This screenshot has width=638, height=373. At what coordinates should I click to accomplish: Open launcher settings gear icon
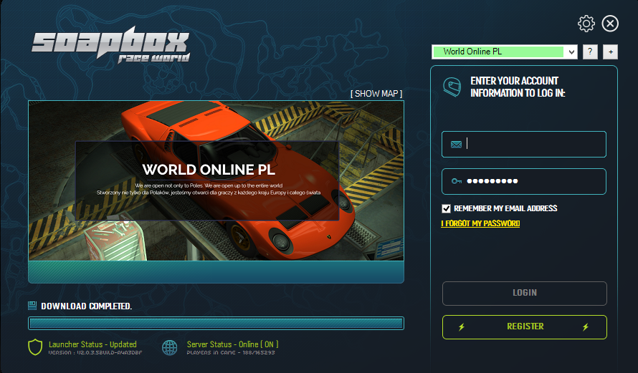586,24
